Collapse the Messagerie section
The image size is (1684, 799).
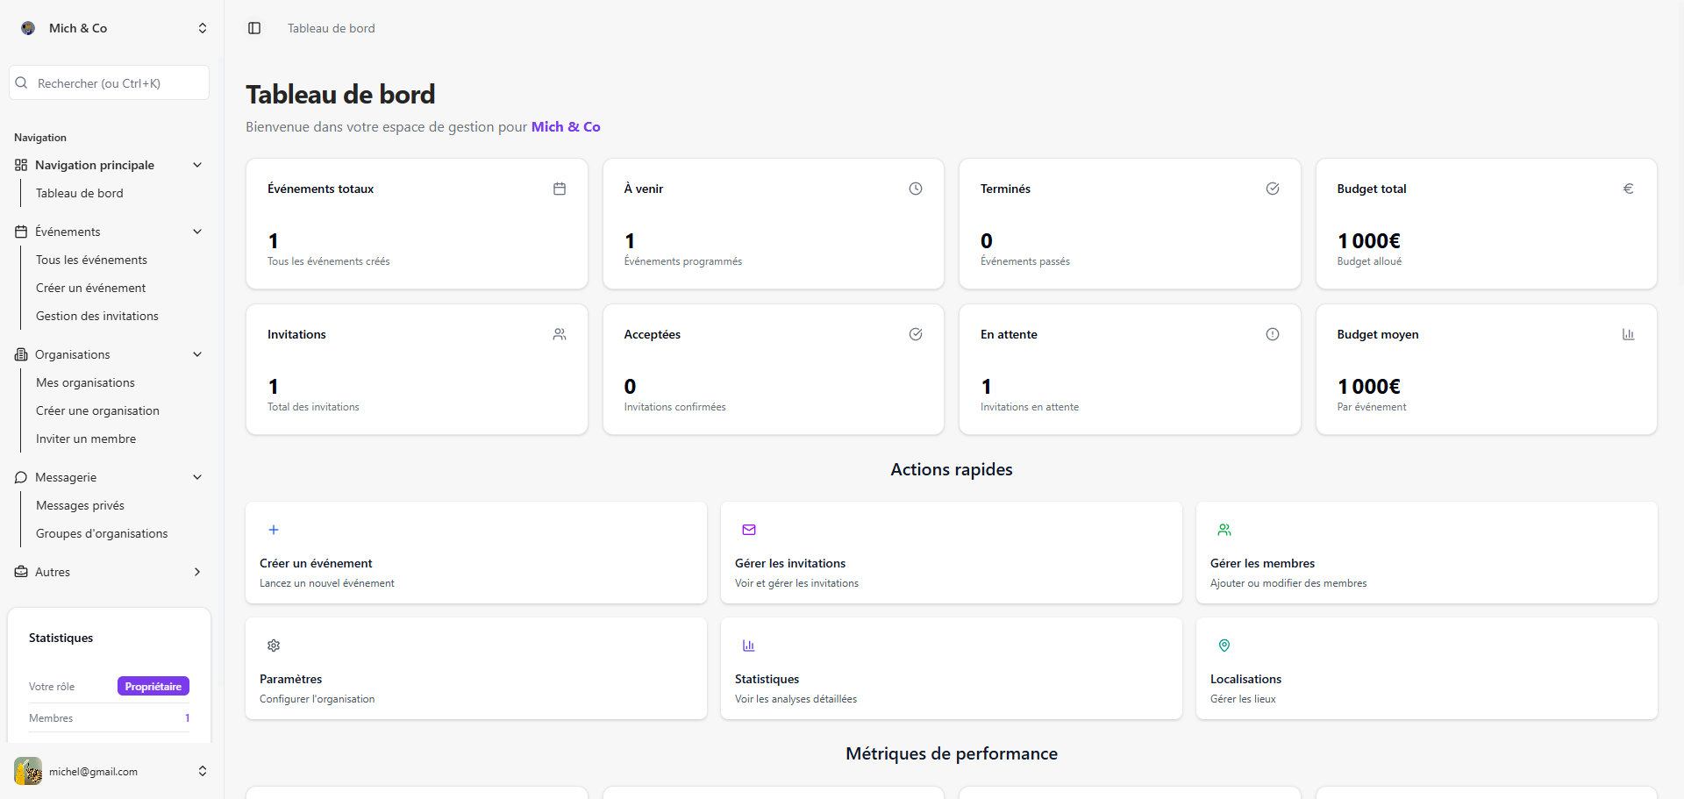pos(197,477)
